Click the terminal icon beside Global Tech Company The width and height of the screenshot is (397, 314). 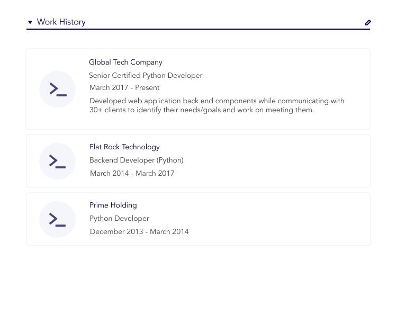click(x=57, y=89)
